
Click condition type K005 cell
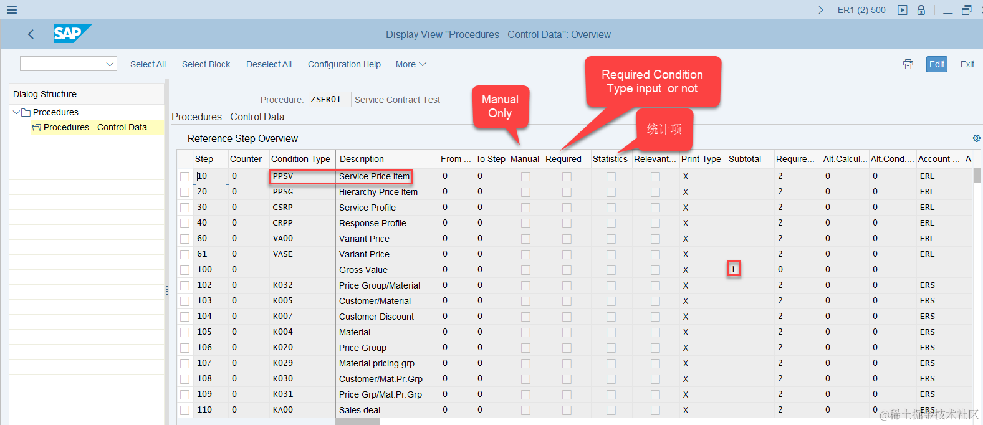tap(302, 300)
